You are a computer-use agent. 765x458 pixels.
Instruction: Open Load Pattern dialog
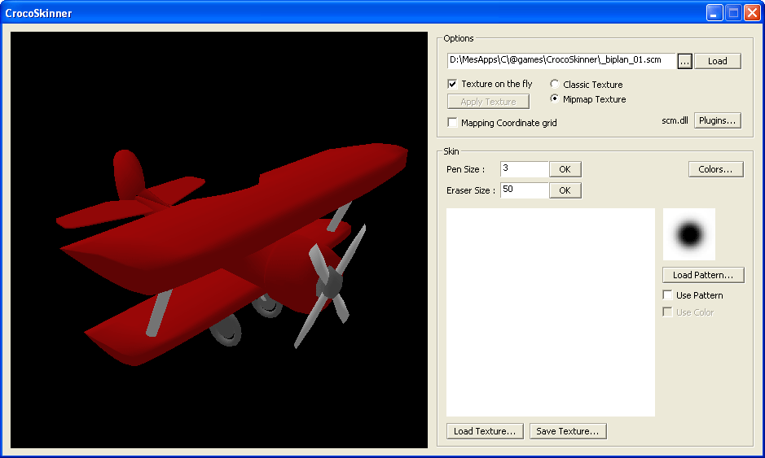[703, 275]
